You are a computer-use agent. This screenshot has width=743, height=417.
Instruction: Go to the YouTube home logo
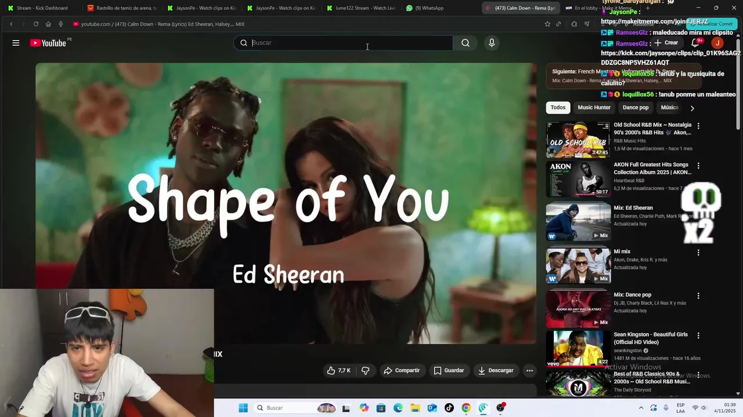[49, 43]
